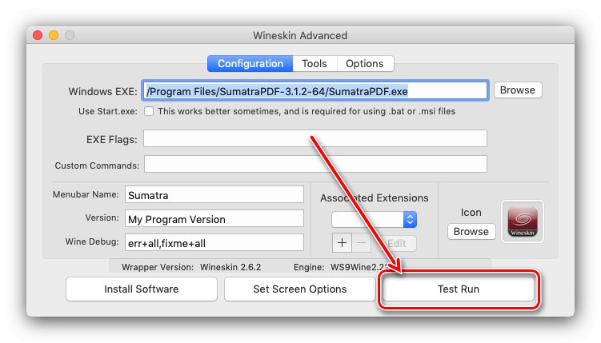The image size is (601, 343).
Task: Click the minus button under Associated Extensions
Action: [363, 243]
